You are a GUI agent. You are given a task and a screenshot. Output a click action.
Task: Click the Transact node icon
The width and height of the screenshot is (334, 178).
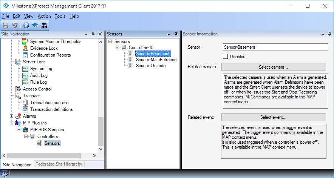[18, 96]
